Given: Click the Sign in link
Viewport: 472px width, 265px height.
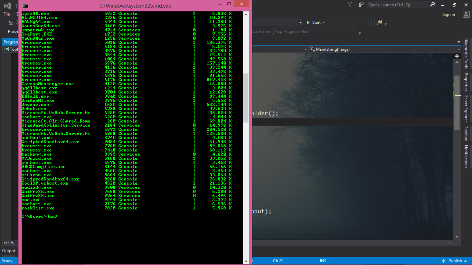Looking at the screenshot, I should click(449, 14).
